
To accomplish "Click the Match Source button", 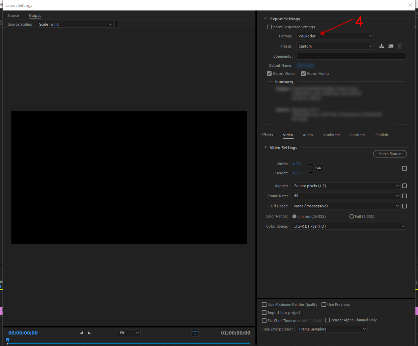I will point(390,154).
